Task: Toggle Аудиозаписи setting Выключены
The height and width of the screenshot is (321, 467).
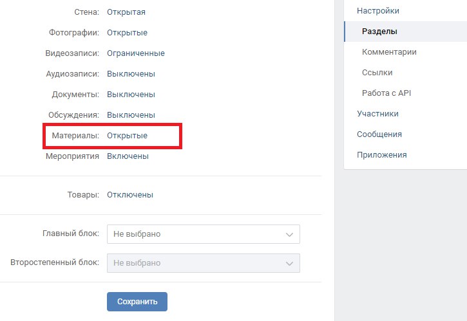Action: click(x=131, y=73)
